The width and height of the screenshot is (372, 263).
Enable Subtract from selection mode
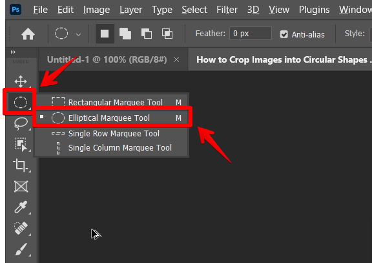146,34
